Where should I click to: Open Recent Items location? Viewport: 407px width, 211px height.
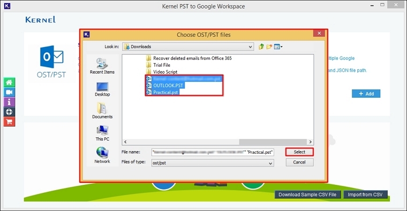pos(102,66)
